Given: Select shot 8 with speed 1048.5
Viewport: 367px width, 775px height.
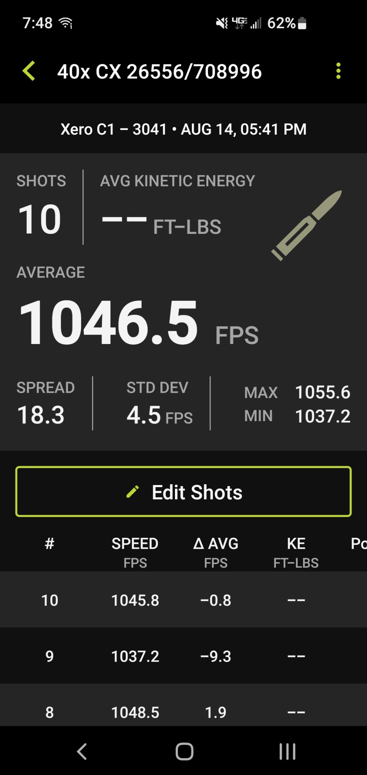Looking at the screenshot, I should pyautogui.click(x=183, y=712).
